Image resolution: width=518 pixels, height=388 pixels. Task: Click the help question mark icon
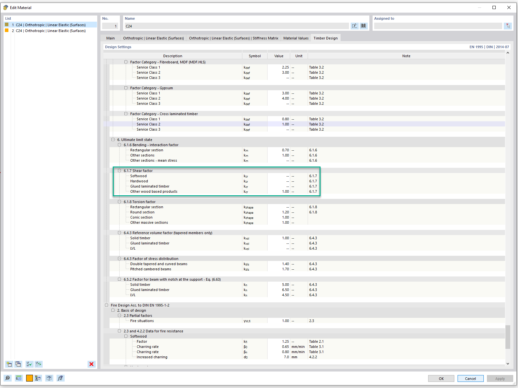click(x=8, y=378)
